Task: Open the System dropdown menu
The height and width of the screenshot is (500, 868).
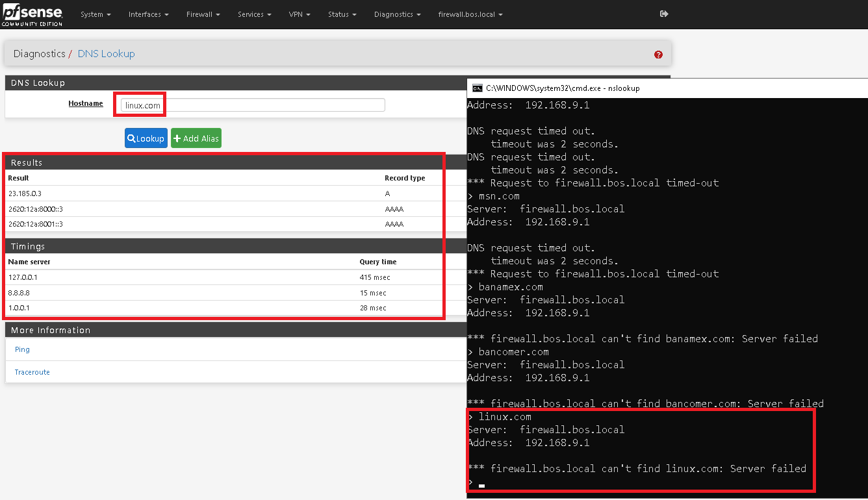Action: point(96,14)
